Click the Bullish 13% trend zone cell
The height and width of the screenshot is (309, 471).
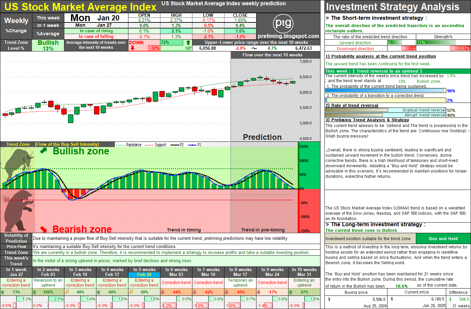click(48, 46)
